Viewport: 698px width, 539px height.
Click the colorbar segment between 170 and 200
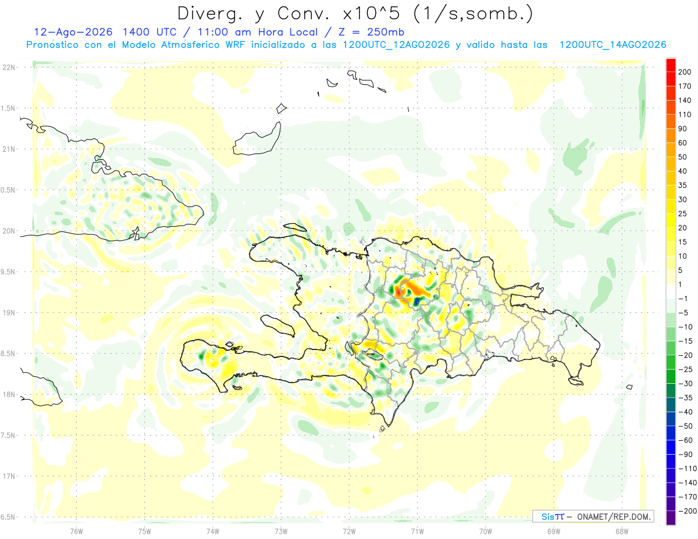click(x=671, y=79)
